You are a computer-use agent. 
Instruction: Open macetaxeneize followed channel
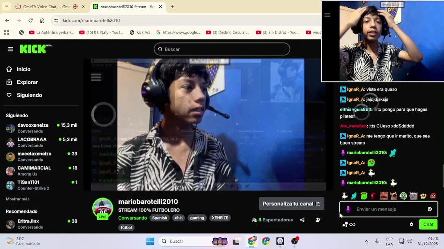(x=41, y=156)
